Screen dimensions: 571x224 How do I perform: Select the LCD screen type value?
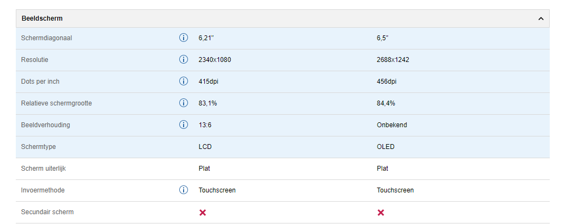point(205,147)
